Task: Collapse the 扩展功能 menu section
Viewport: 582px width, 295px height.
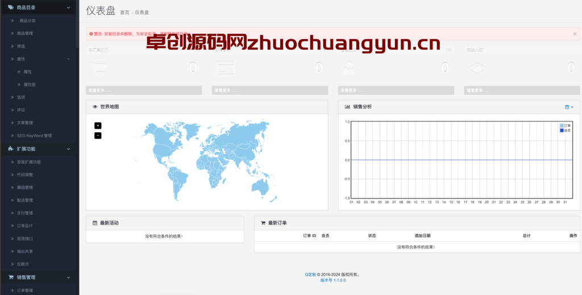Action: (x=68, y=149)
